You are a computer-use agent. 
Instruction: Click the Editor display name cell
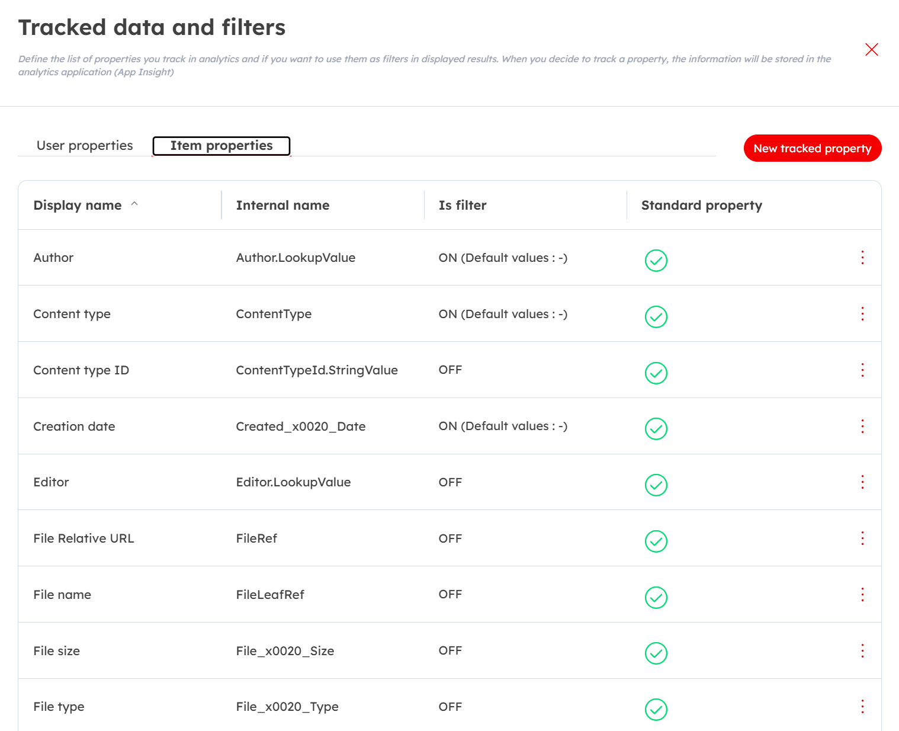point(51,482)
